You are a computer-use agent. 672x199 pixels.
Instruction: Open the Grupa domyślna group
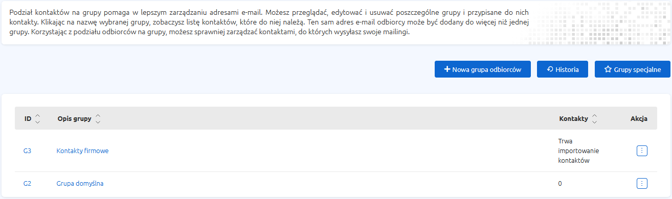[x=80, y=183]
